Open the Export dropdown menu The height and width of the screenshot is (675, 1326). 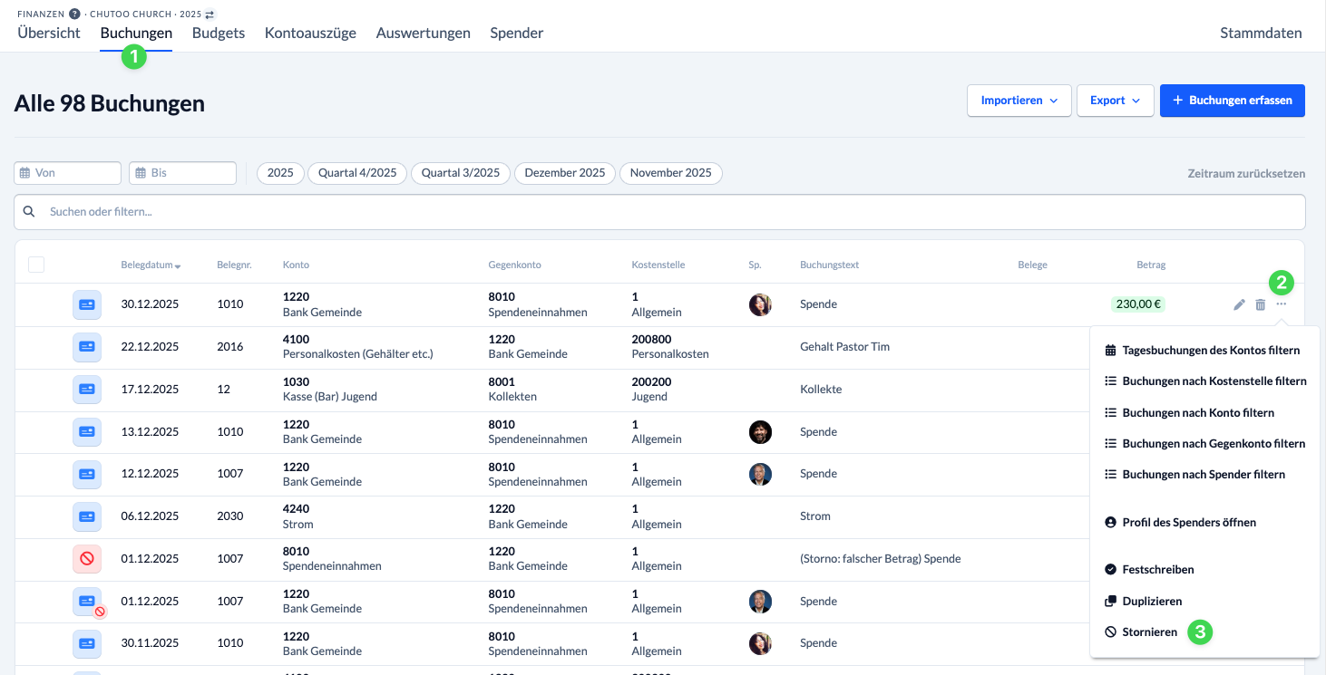pos(1115,101)
